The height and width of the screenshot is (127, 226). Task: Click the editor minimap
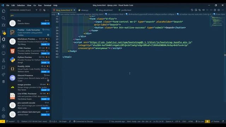[x=217, y=21]
